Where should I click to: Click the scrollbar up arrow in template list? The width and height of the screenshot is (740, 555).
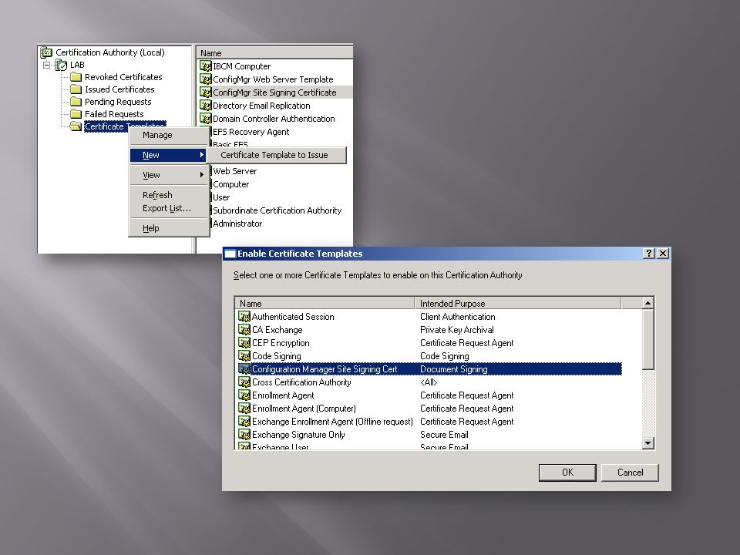pos(648,303)
